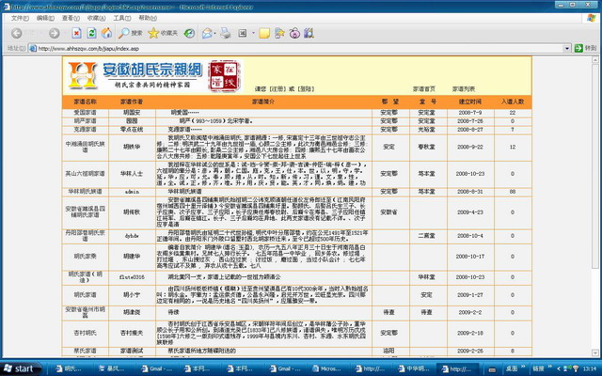This screenshot has width=602, height=376.
Task: Click the 登陆 login link
Action: click(306, 88)
